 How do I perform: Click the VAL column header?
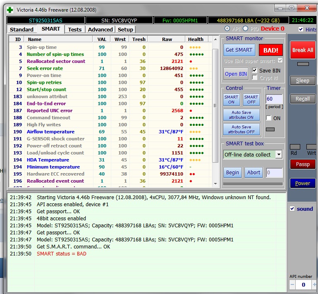pos(102,39)
